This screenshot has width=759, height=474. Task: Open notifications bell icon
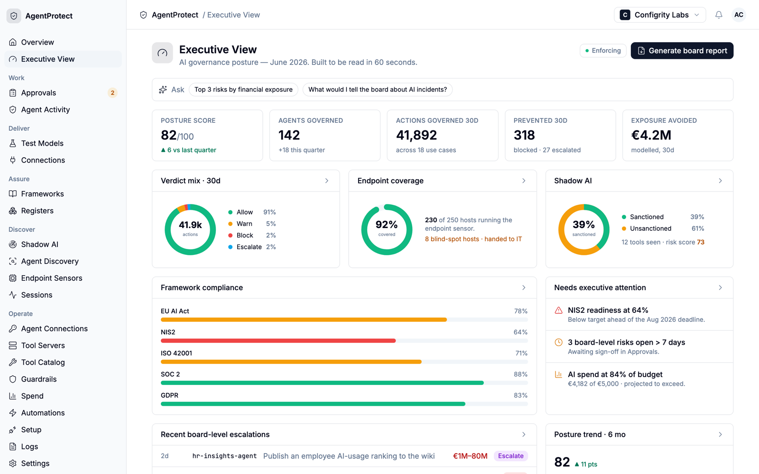pos(719,15)
